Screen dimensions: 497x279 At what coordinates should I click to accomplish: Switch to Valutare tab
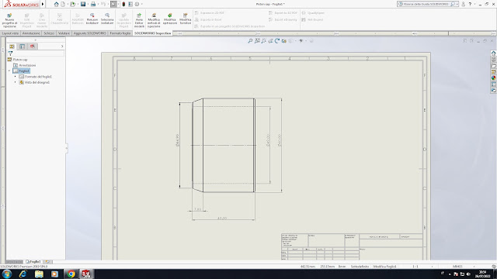pyautogui.click(x=64, y=33)
